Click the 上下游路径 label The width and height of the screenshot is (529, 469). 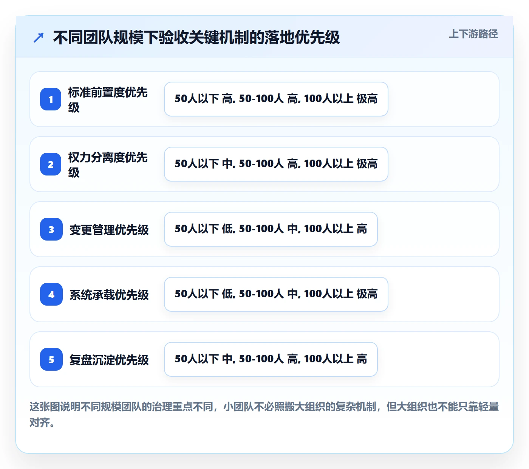[473, 34]
